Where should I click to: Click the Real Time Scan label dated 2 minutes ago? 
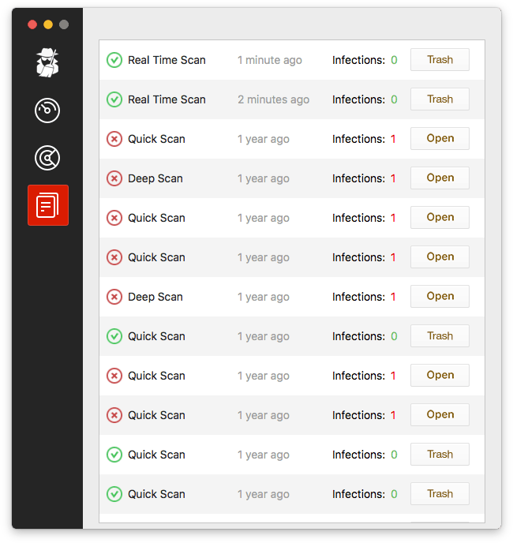point(167,99)
